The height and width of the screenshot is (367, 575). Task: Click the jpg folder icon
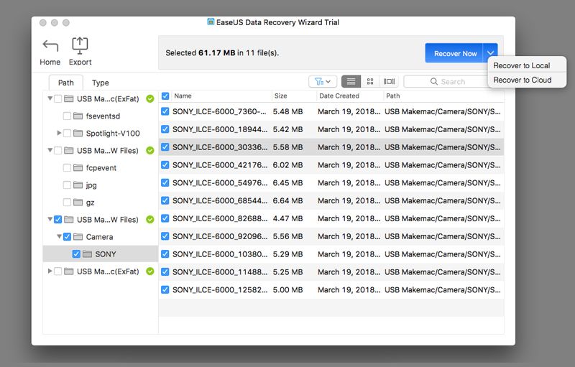pyautogui.click(x=78, y=185)
